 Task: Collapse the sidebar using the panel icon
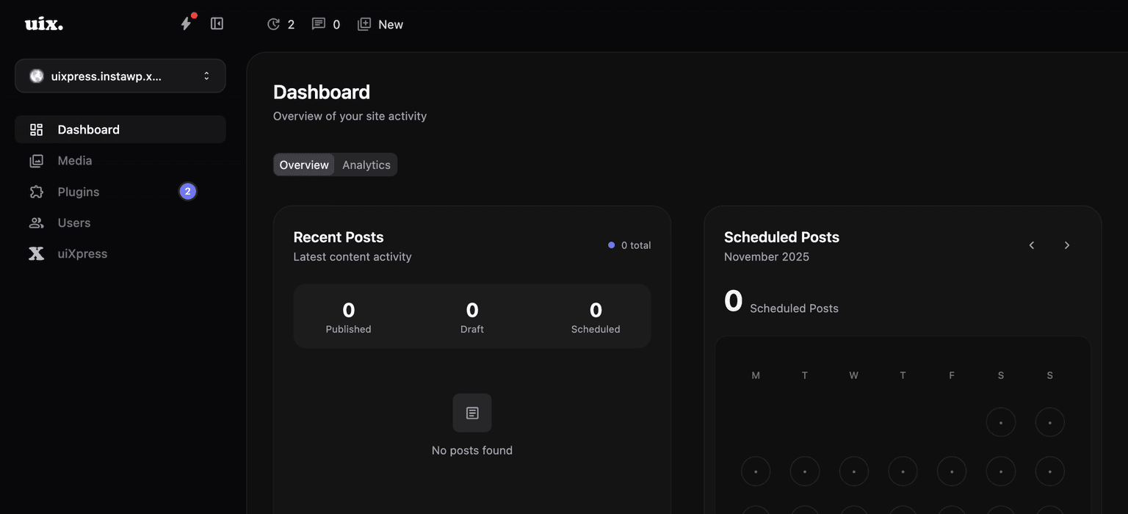[x=217, y=23]
